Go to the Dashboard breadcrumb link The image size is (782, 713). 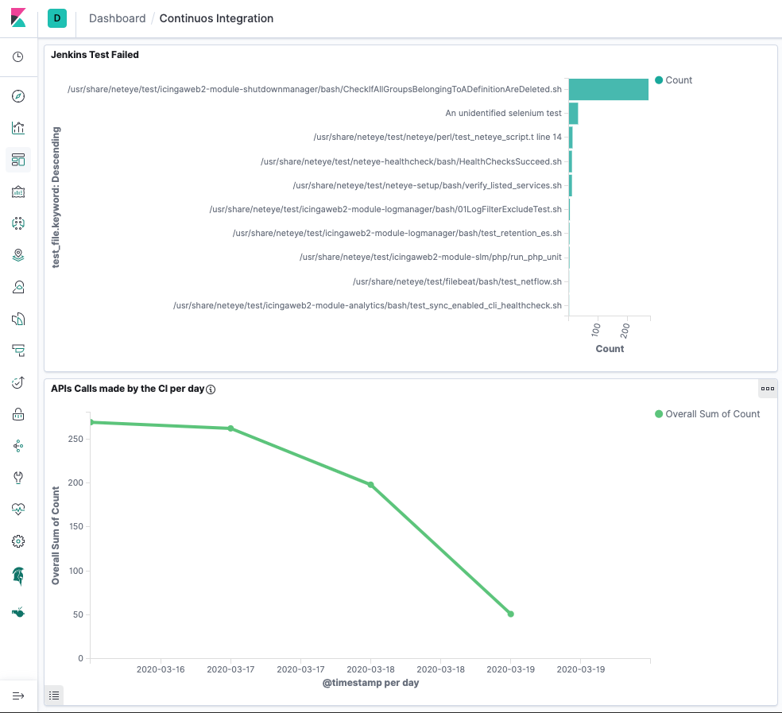117,18
